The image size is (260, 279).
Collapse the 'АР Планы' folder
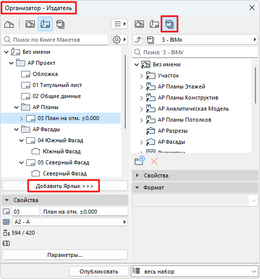[16, 107]
